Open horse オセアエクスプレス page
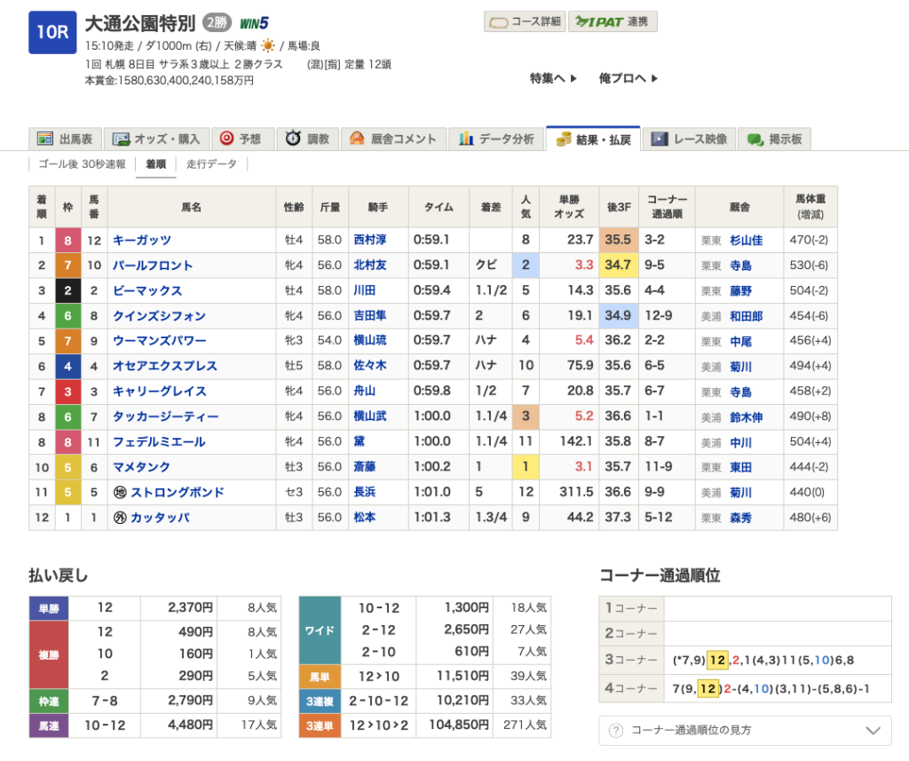The width and height of the screenshot is (909, 761). coord(165,366)
